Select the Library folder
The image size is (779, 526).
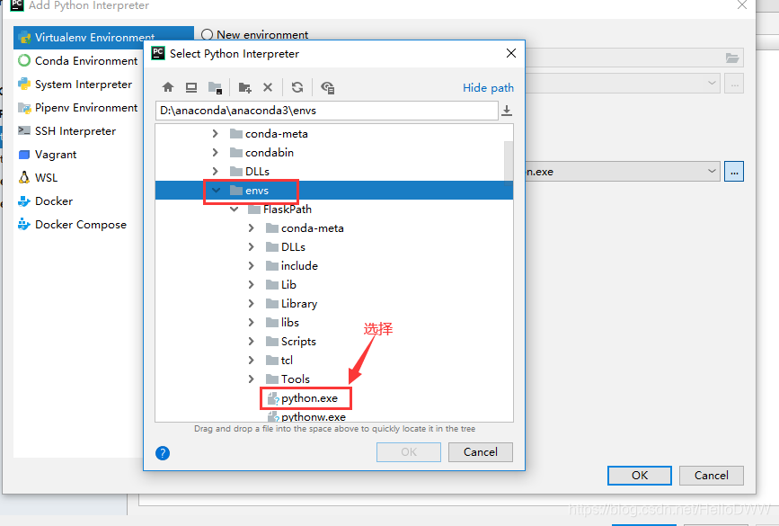[292, 304]
